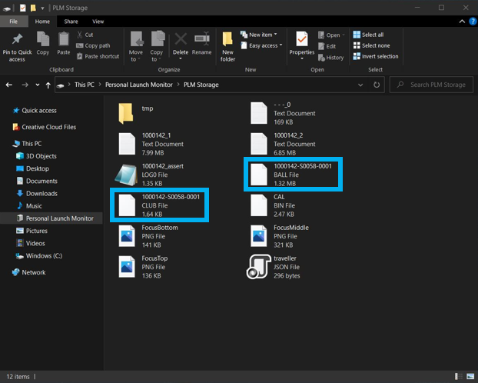Image resolution: width=478 pixels, height=383 pixels.
Task: Click Personal Launch Monitor breadcrumb
Action: pyautogui.click(x=139, y=85)
